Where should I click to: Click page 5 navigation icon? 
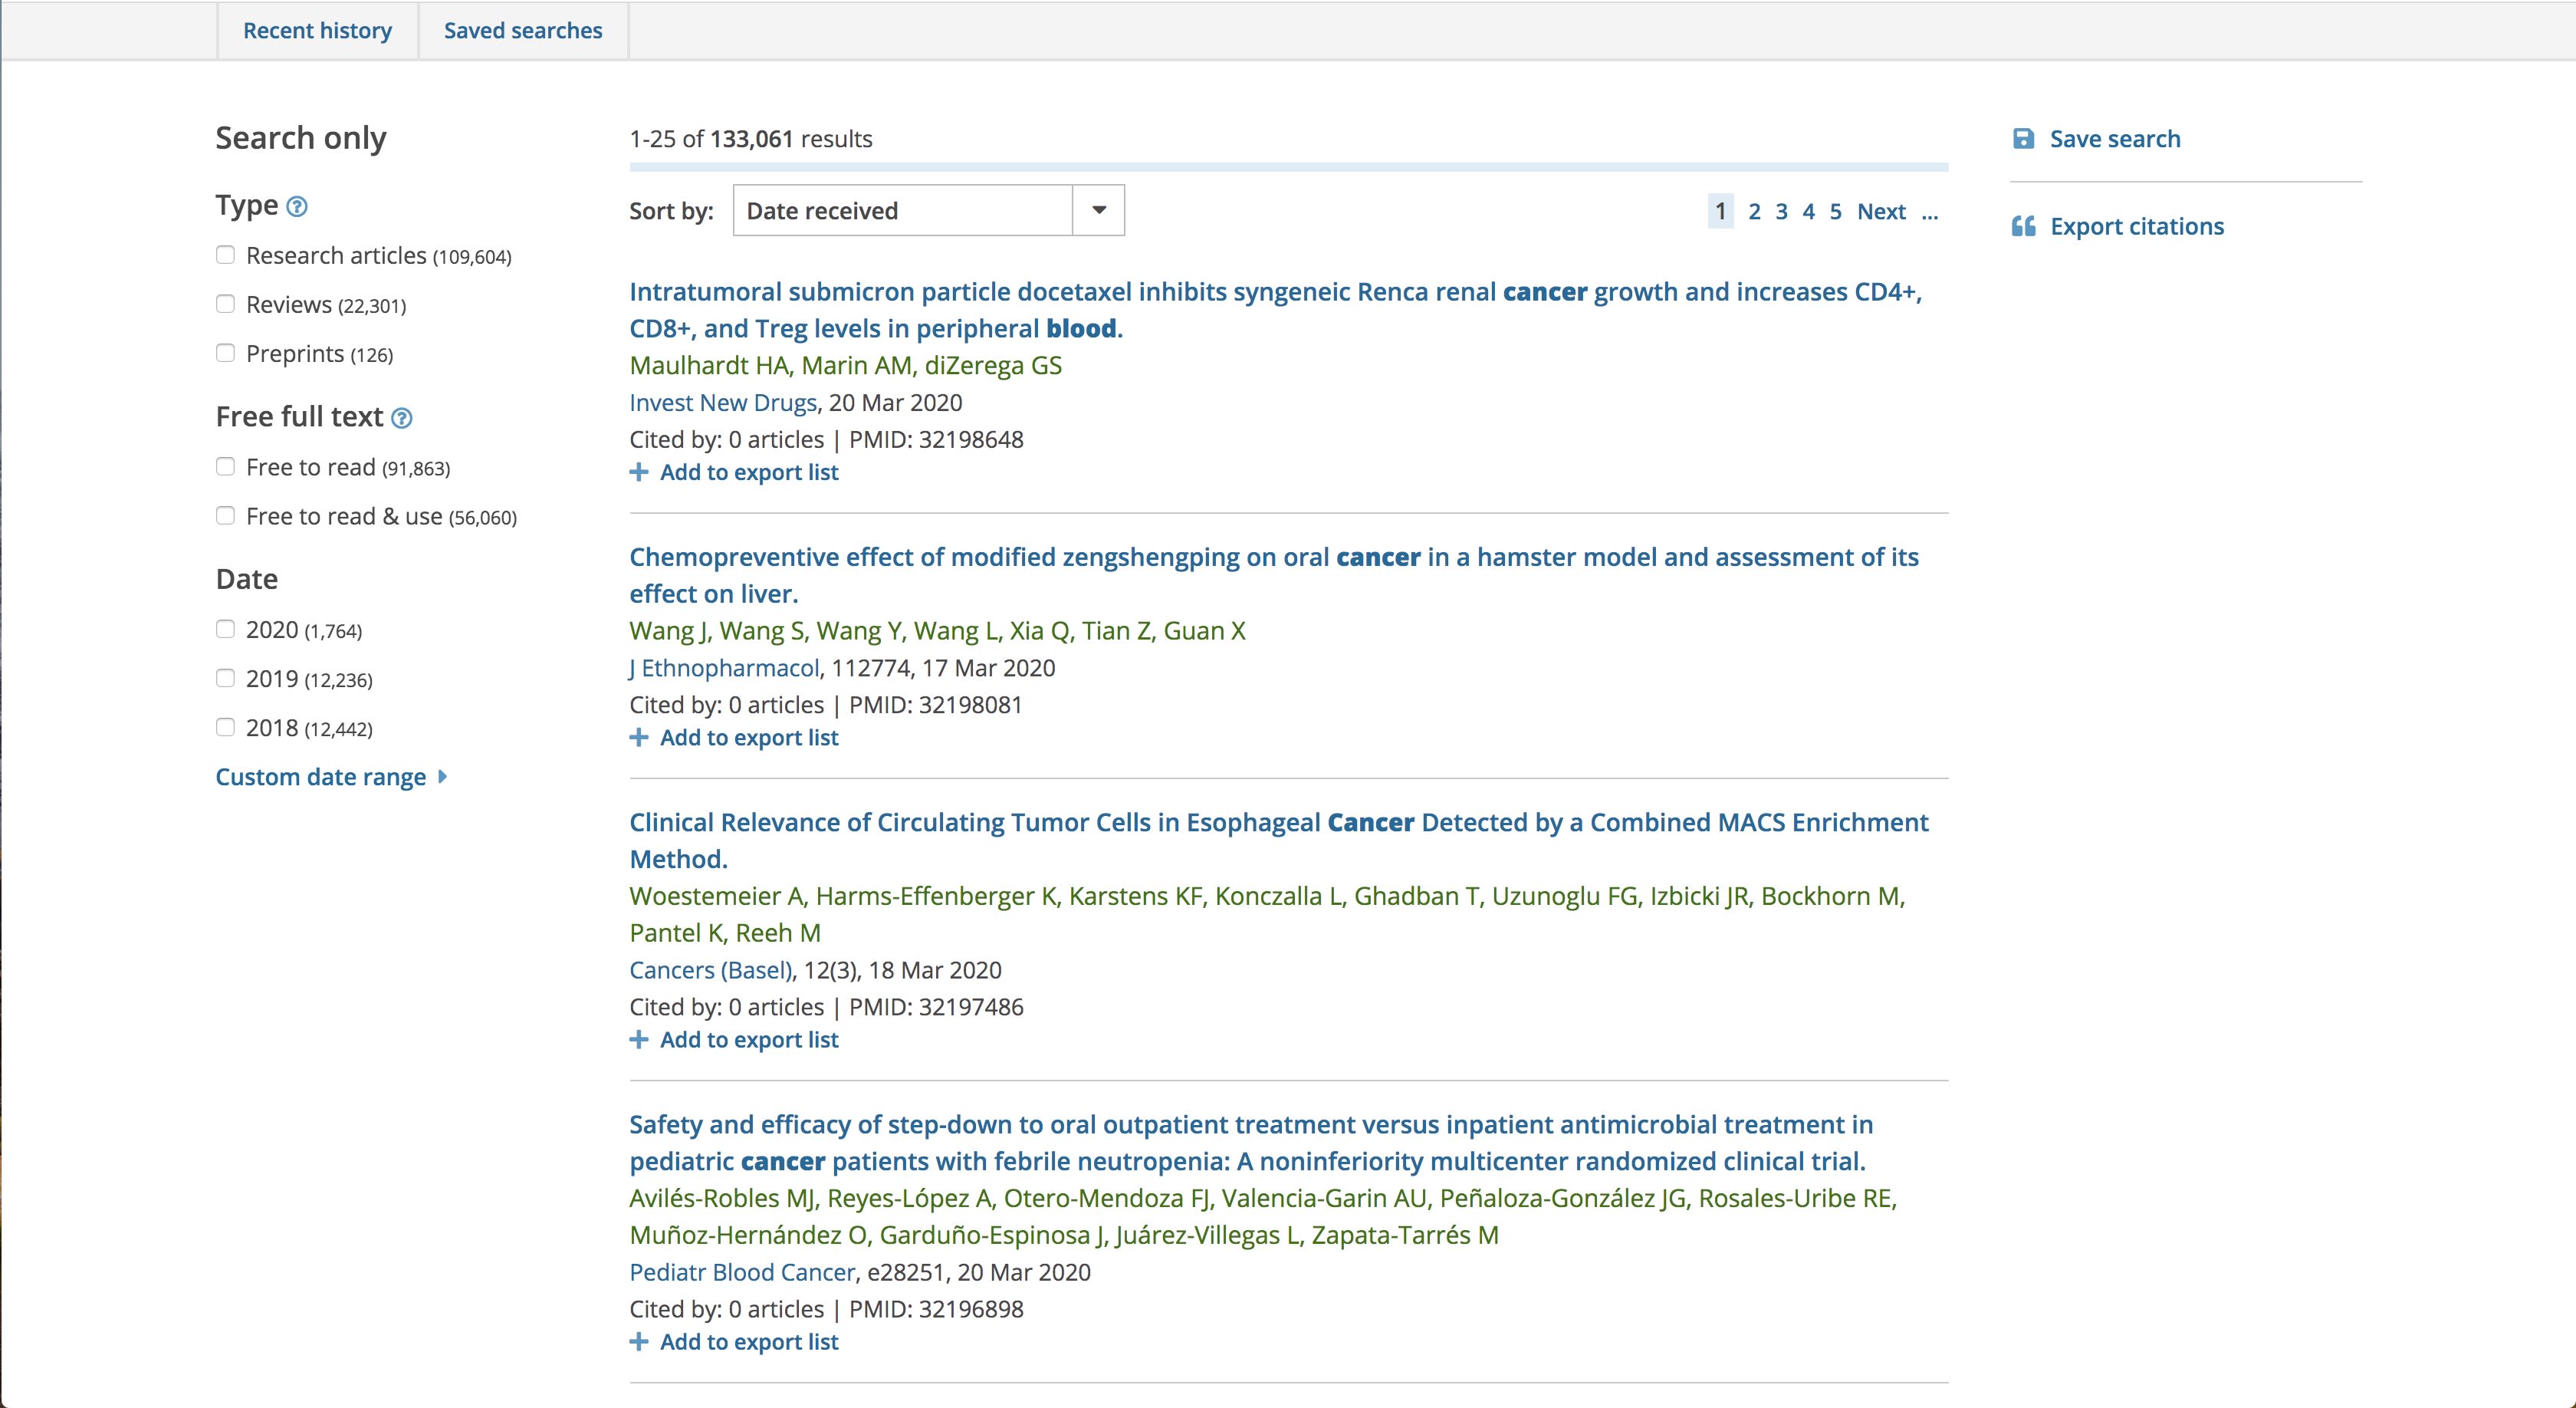pyautogui.click(x=1834, y=210)
